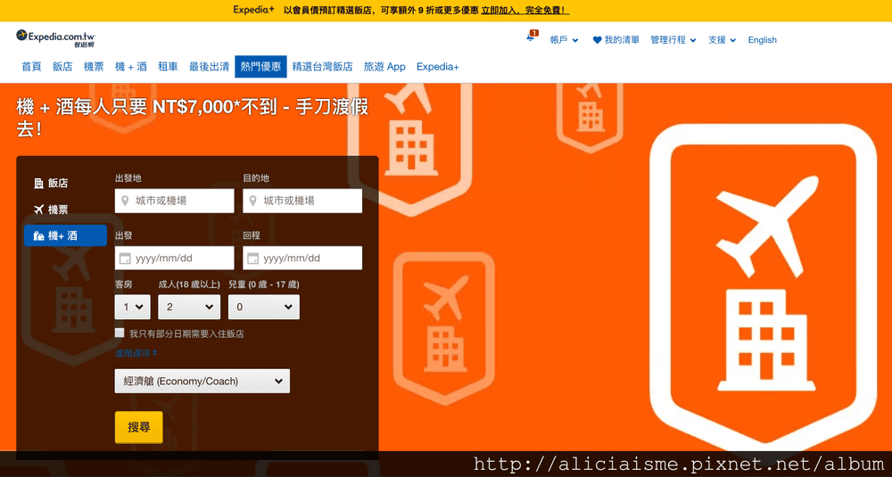Viewport: 892px width, 477px height.
Task: Open 飯店 in top navigation bar
Action: [x=62, y=67]
